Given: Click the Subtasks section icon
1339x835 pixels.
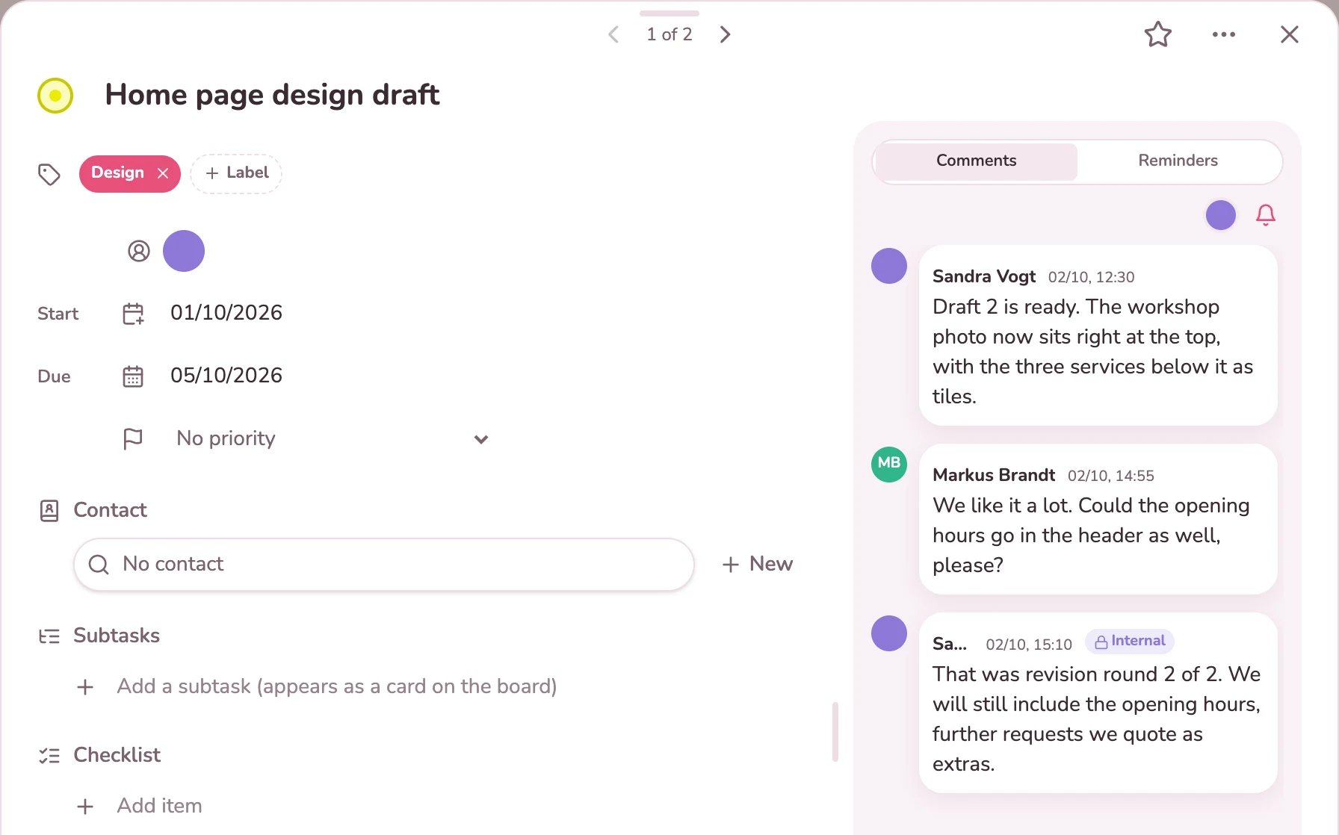Looking at the screenshot, I should pos(49,636).
